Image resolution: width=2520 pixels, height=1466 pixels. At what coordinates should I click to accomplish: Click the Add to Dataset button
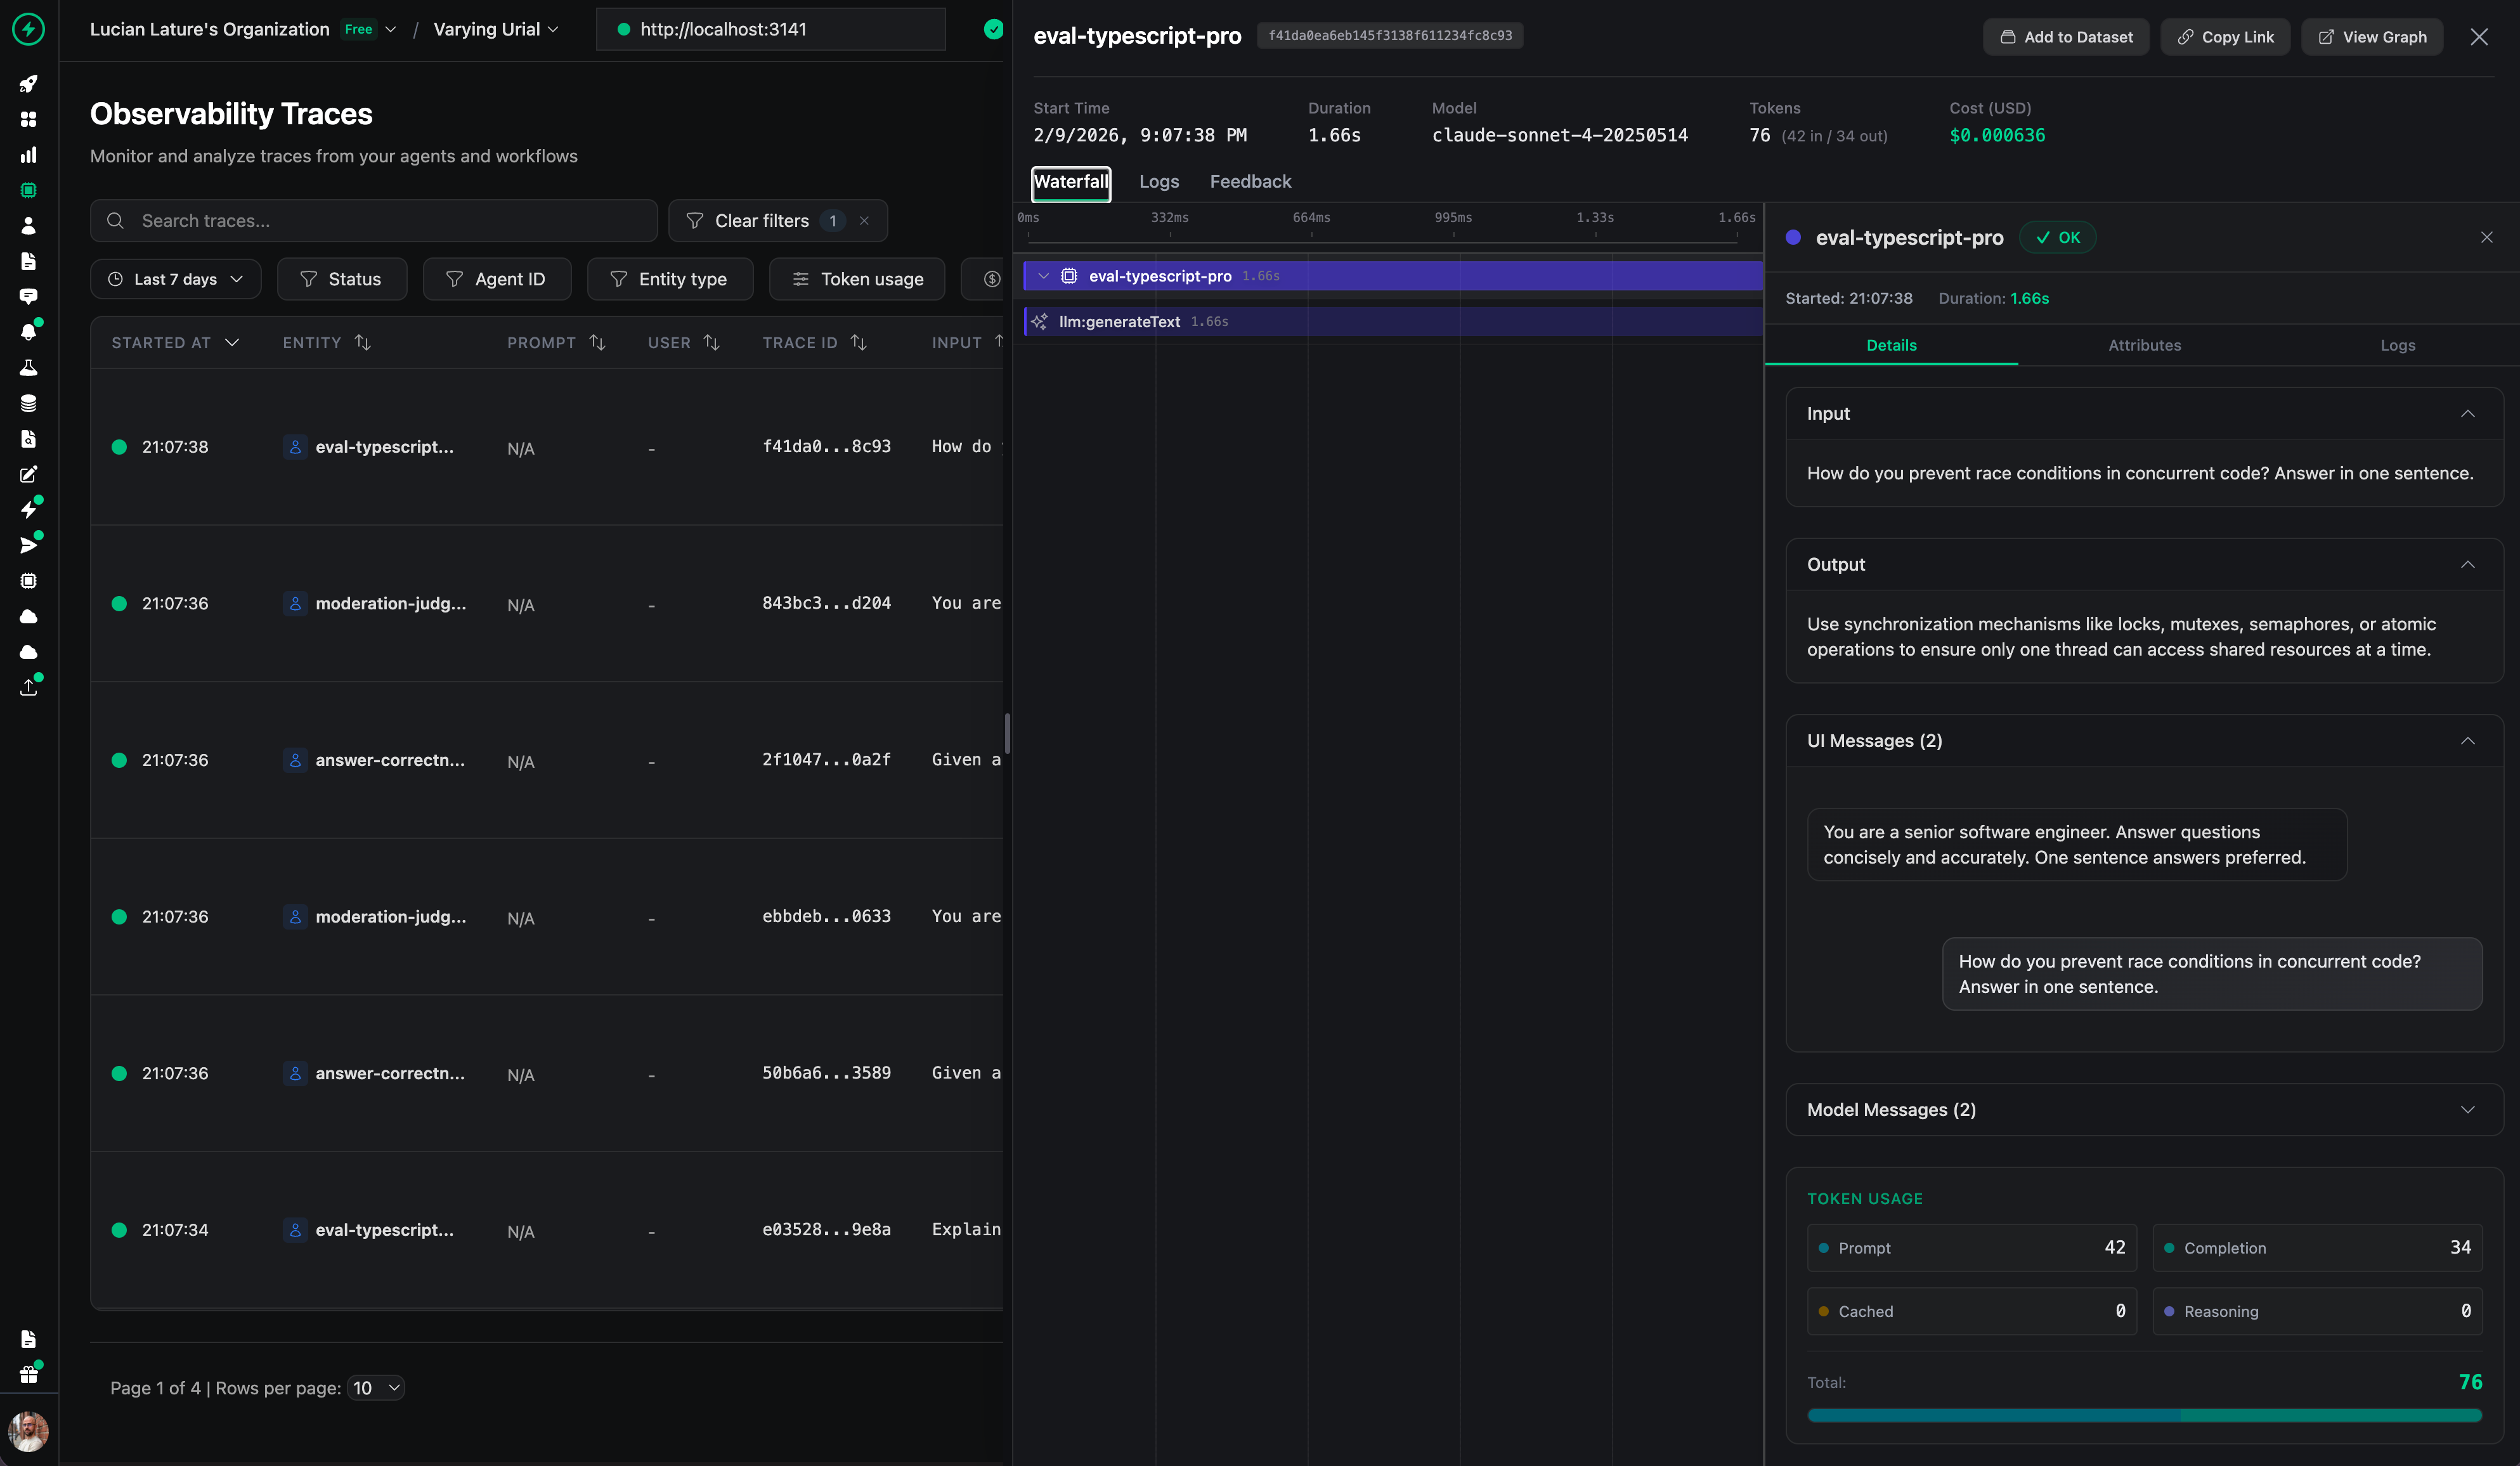point(2065,37)
